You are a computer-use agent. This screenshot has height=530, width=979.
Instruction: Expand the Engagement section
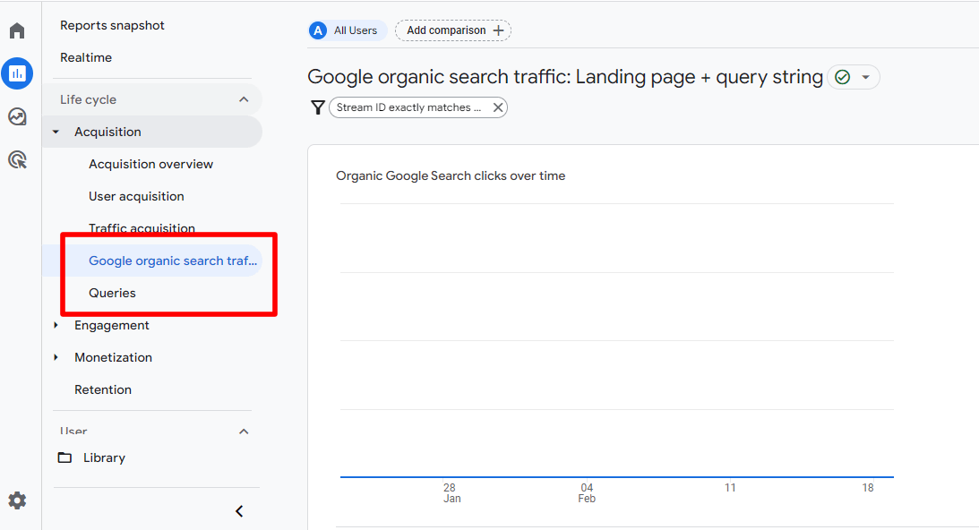tap(56, 325)
